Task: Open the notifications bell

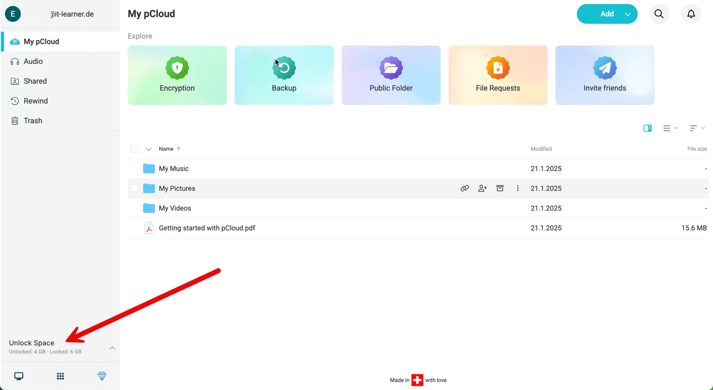Action: click(x=691, y=14)
